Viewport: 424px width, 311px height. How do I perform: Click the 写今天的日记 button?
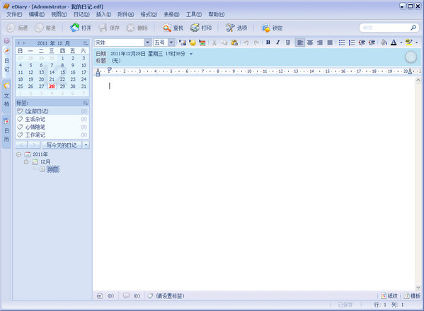62,145
